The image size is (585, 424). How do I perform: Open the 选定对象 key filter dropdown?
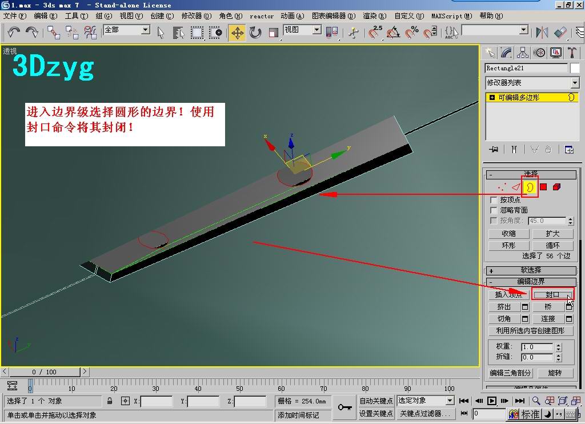(450, 401)
